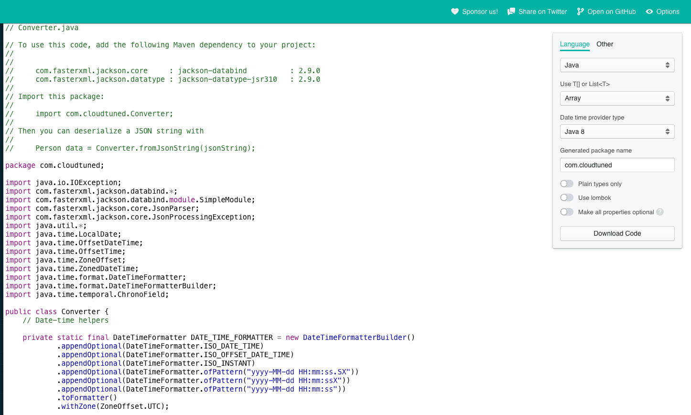This screenshot has width=691, height=415.
Task: Enable the Plain types only switch
Action: tap(567, 184)
